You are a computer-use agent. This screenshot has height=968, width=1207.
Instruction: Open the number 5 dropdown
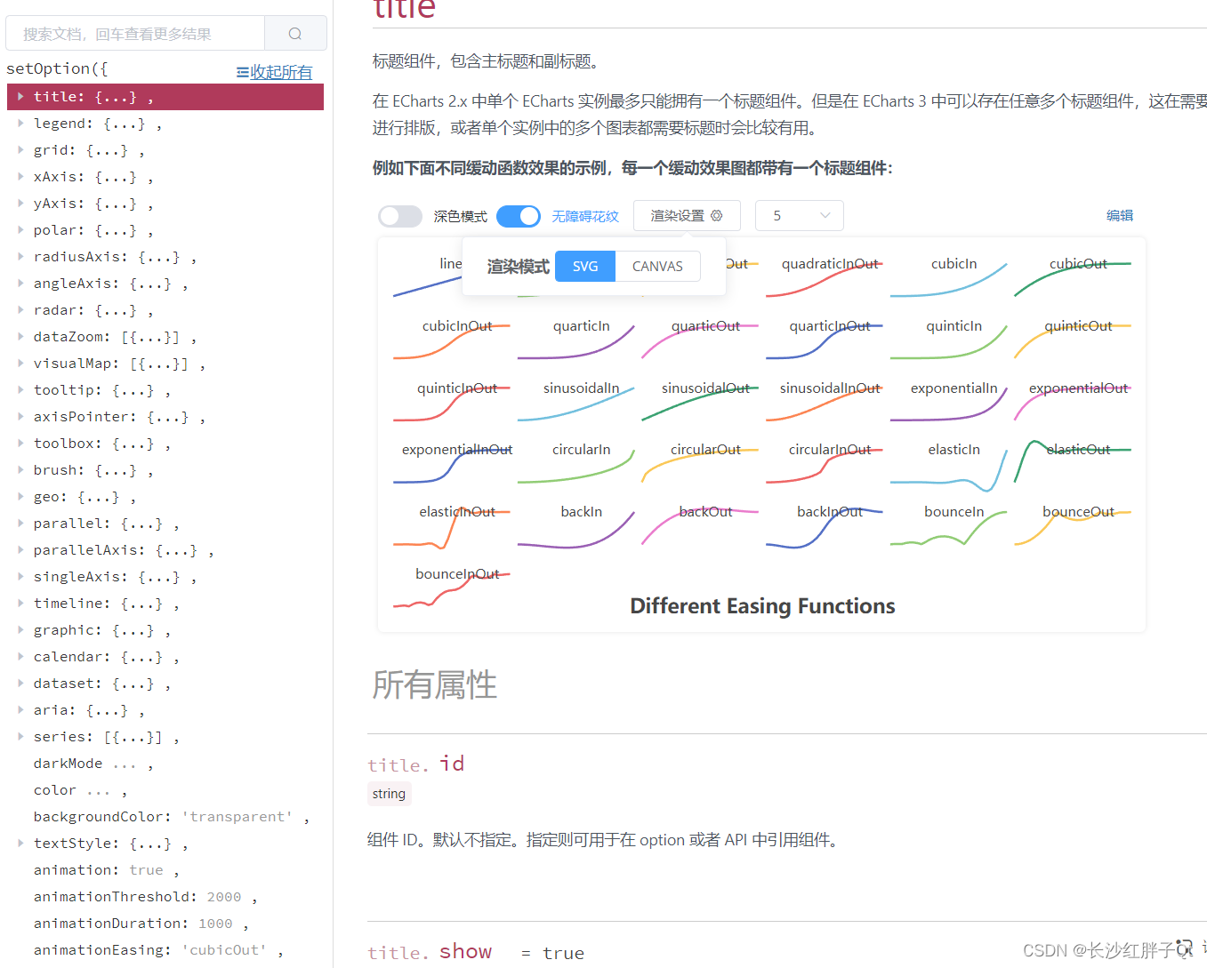coord(798,215)
